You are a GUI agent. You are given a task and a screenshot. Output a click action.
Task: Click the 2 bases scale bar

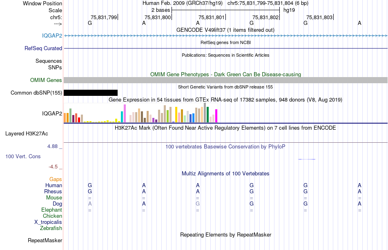pyautogui.click(x=225, y=10)
